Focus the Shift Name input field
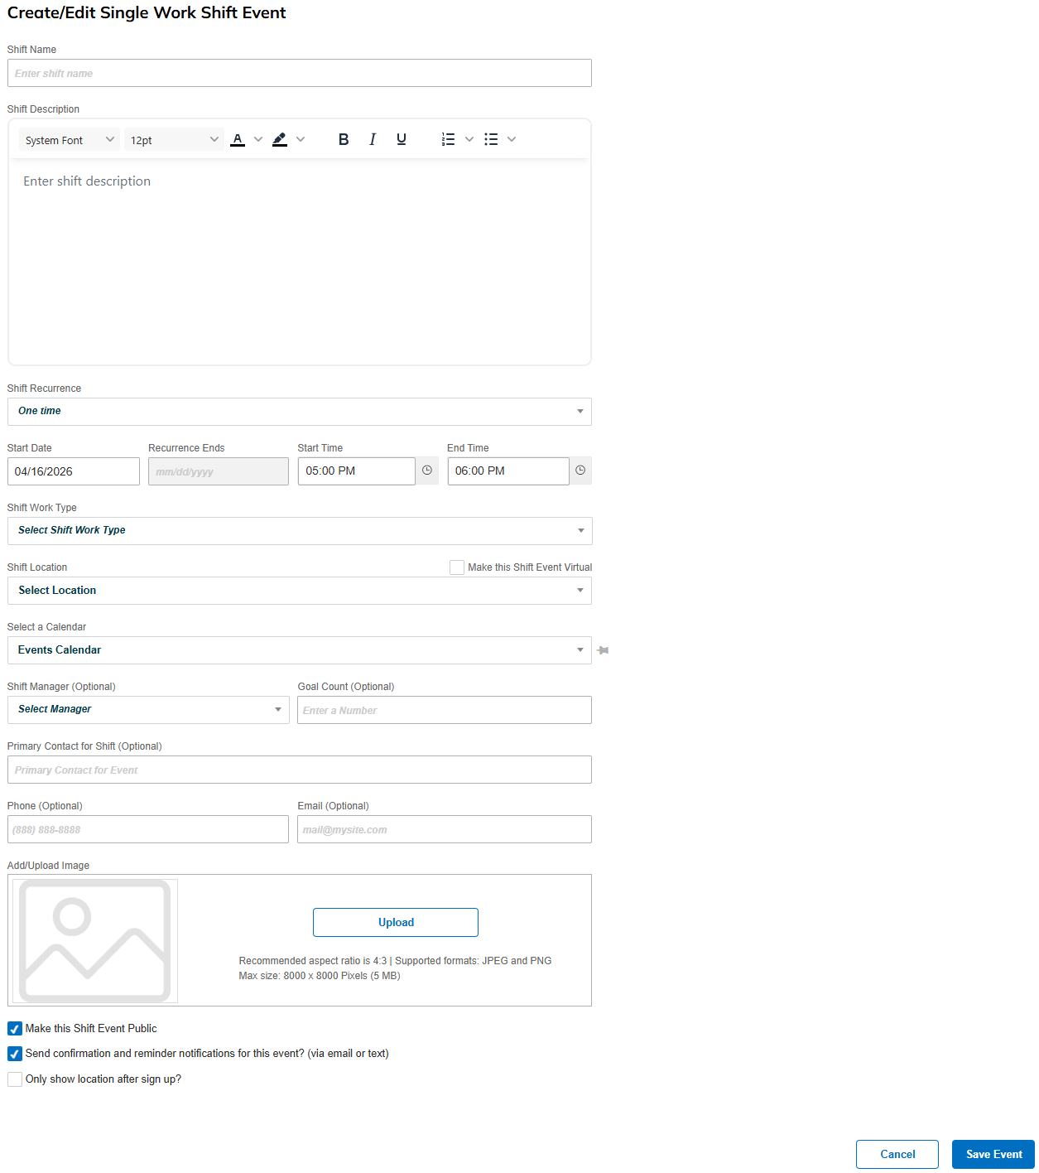 tap(300, 73)
